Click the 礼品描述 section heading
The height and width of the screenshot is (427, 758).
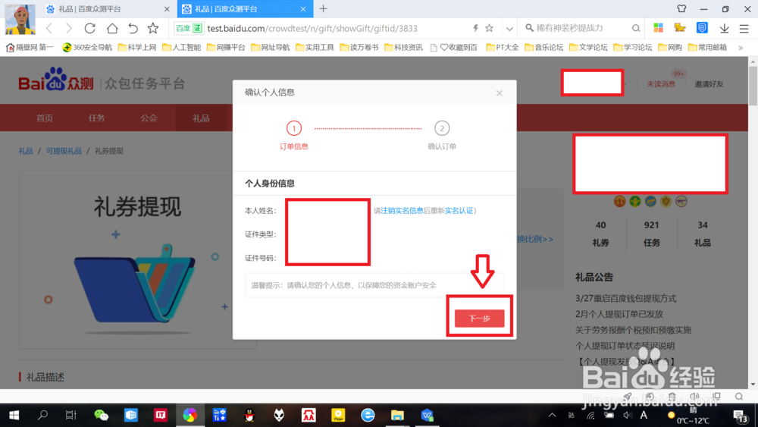click(45, 377)
